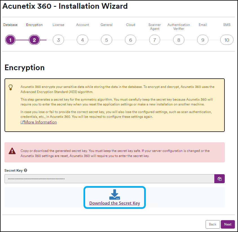Click the Cloud step label

click(x=131, y=25)
